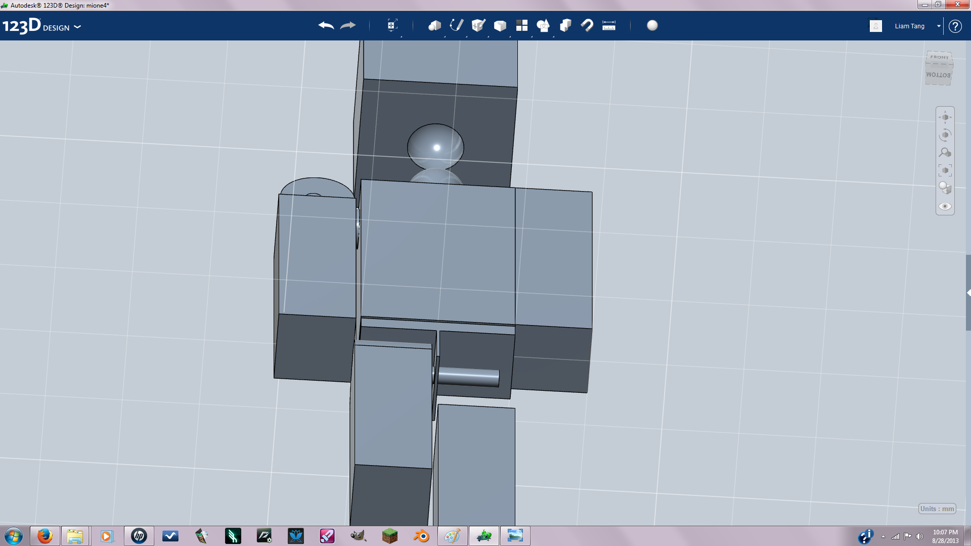Screen dimensions: 971x546
Task: Expand the account dropdown arrow
Action: [x=939, y=26]
